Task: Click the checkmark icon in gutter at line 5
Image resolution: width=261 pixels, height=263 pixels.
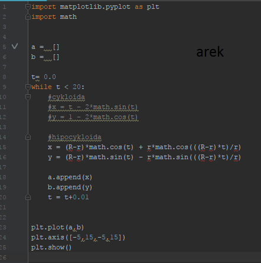Action: [x=15, y=46]
